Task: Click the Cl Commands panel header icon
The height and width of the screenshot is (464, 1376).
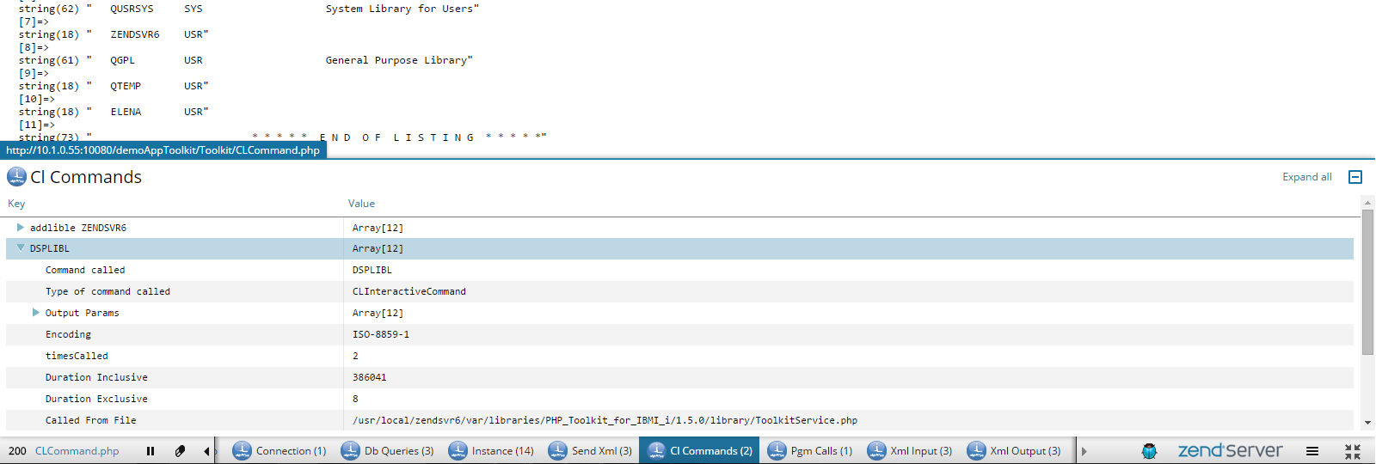Action: (x=16, y=177)
